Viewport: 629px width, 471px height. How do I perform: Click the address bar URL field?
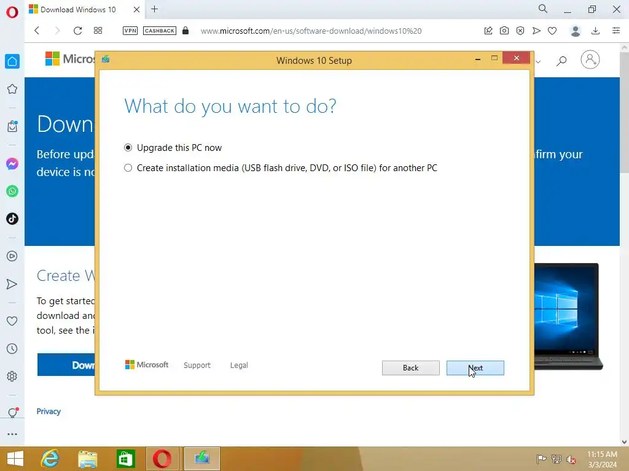pyautogui.click(x=311, y=31)
